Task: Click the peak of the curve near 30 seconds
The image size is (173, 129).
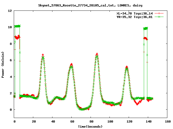Action: click(x=43, y=55)
